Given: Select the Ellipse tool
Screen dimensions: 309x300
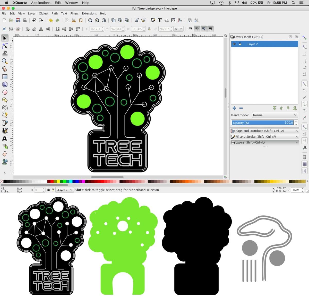Looking at the screenshot, I should tap(5, 92).
